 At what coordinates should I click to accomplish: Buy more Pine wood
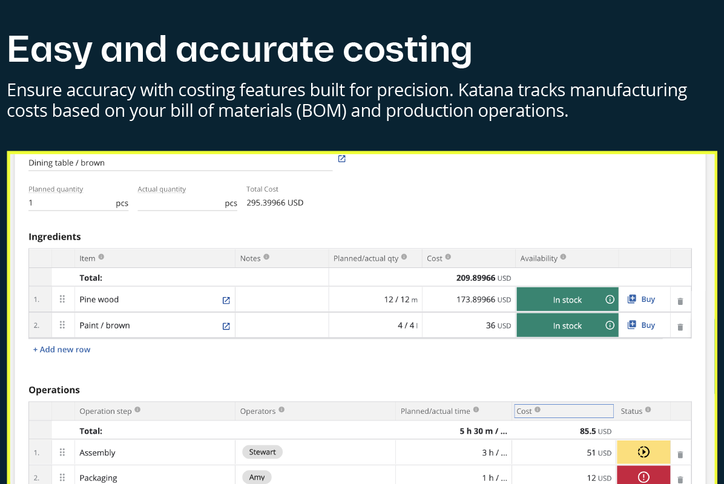point(641,299)
